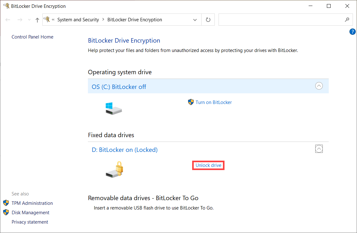Select BitLocker Drive Encryption breadcrumb
This screenshot has height=233, width=357.
click(135, 20)
